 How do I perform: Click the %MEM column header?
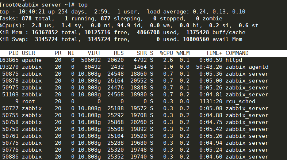(x=183, y=53)
